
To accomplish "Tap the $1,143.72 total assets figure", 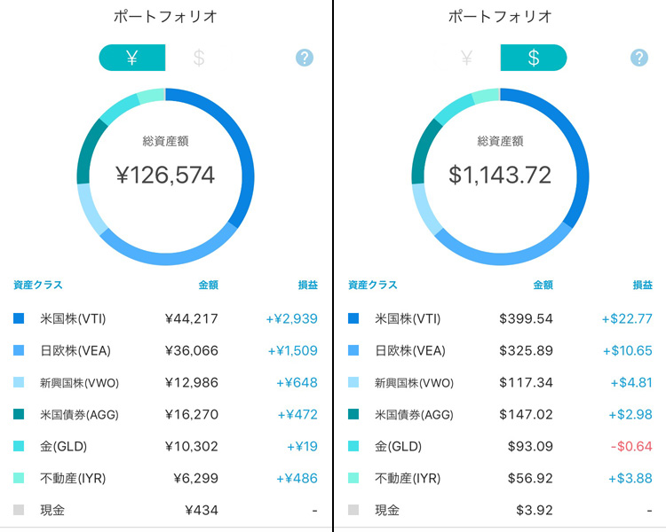I will [x=500, y=175].
